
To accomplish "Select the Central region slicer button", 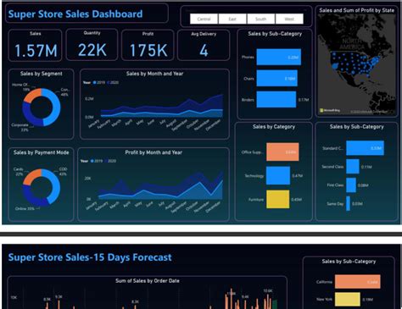I will 204,19.
